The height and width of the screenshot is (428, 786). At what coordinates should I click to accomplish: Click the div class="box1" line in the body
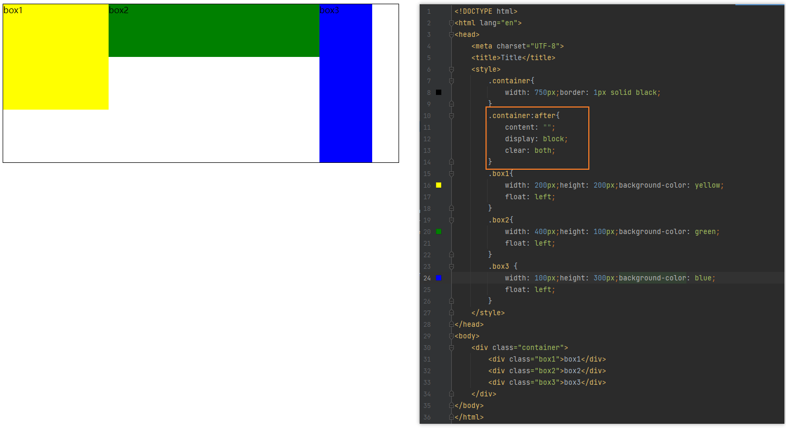[547, 359]
